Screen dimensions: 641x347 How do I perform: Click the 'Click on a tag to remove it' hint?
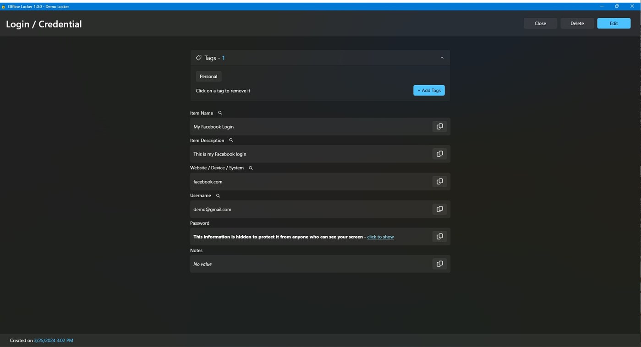click(223, 91)
